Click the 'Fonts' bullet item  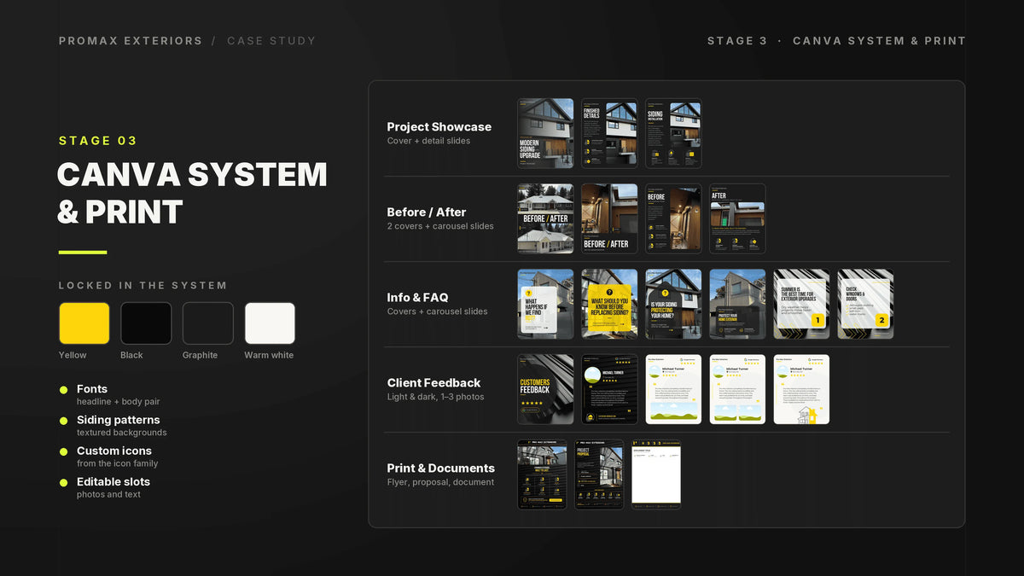[x=92, y=389]
